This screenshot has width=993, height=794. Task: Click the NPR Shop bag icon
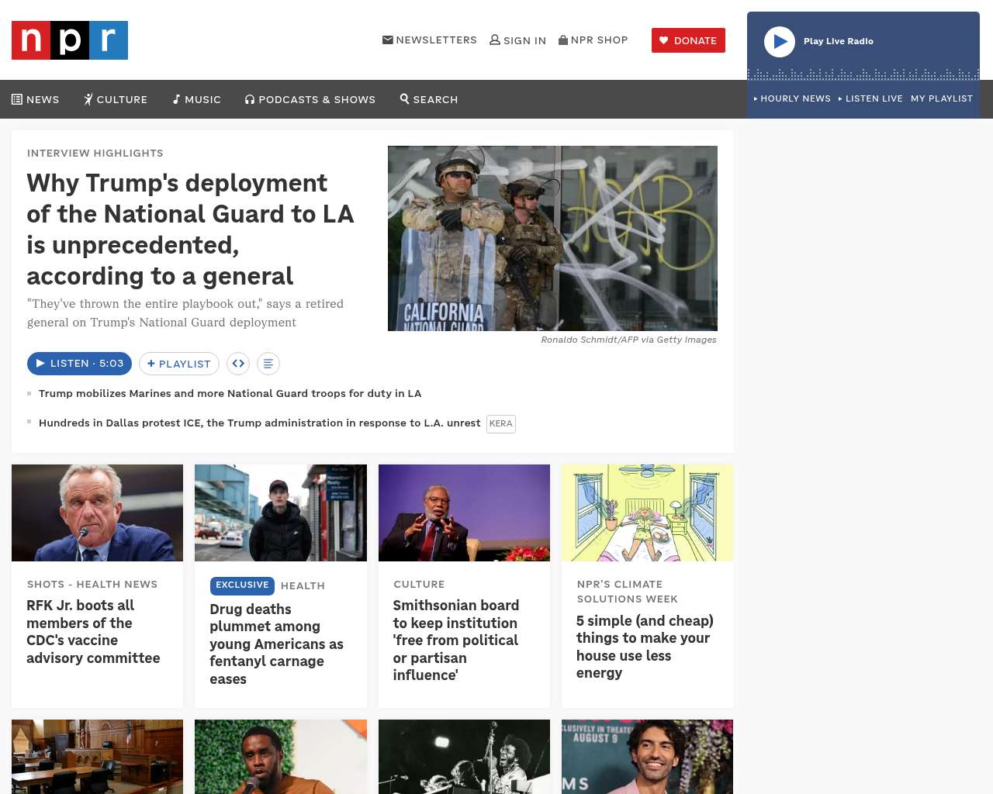[x=563, y=40]
